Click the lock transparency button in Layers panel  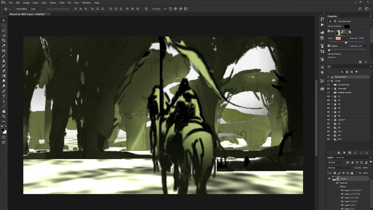[x=335, y=173]
